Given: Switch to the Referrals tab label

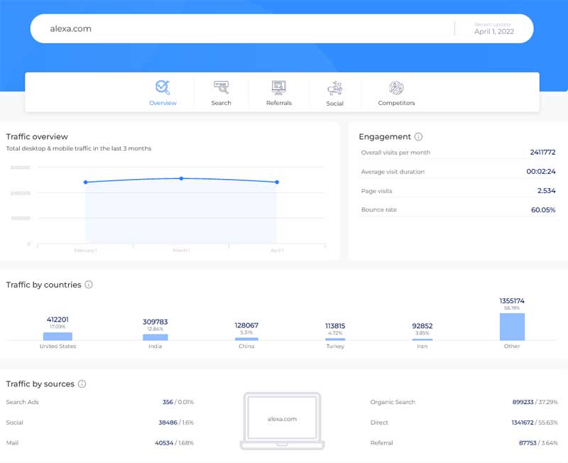Looking at the screenshot, I should [279, 103].
